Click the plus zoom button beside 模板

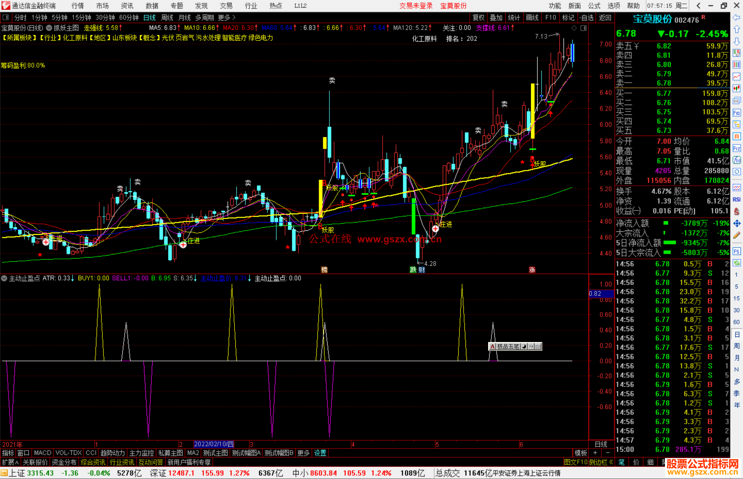point(595,453)
